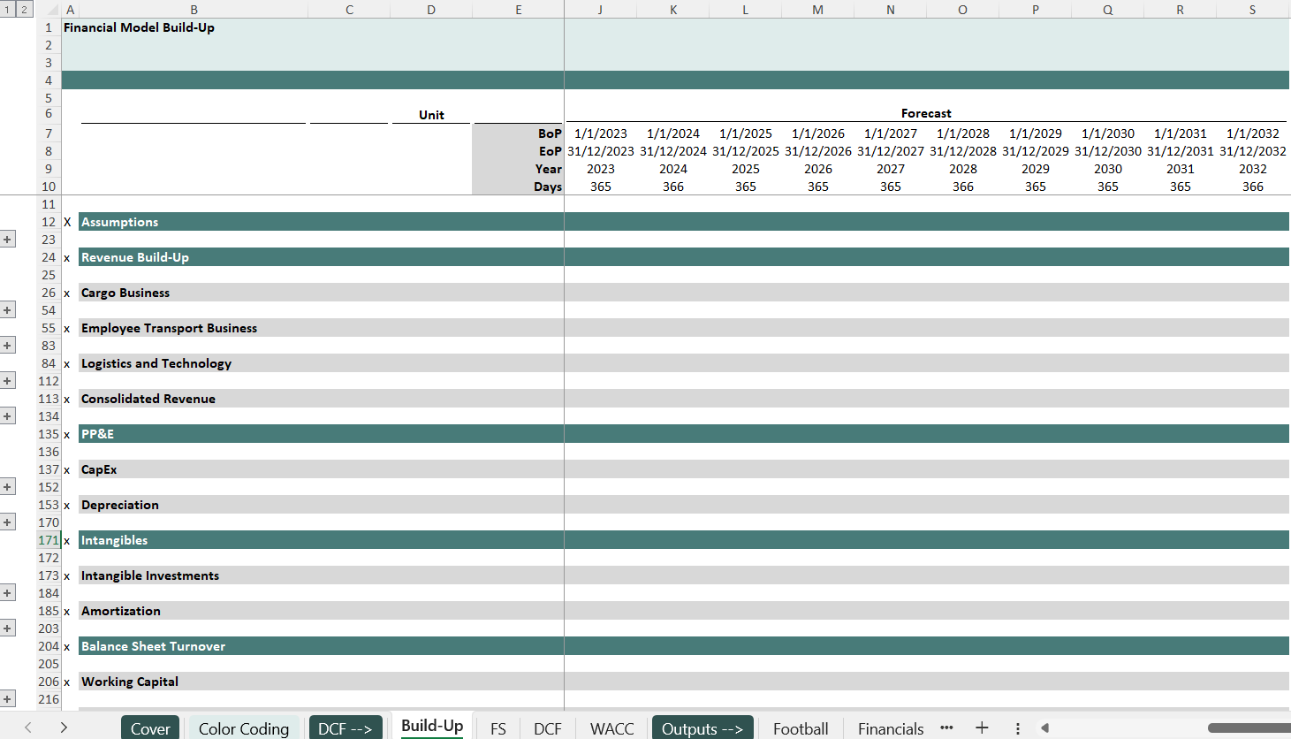Show outline level 2
The height and width of the screenshot is (739, 1291).
[25, 10]
